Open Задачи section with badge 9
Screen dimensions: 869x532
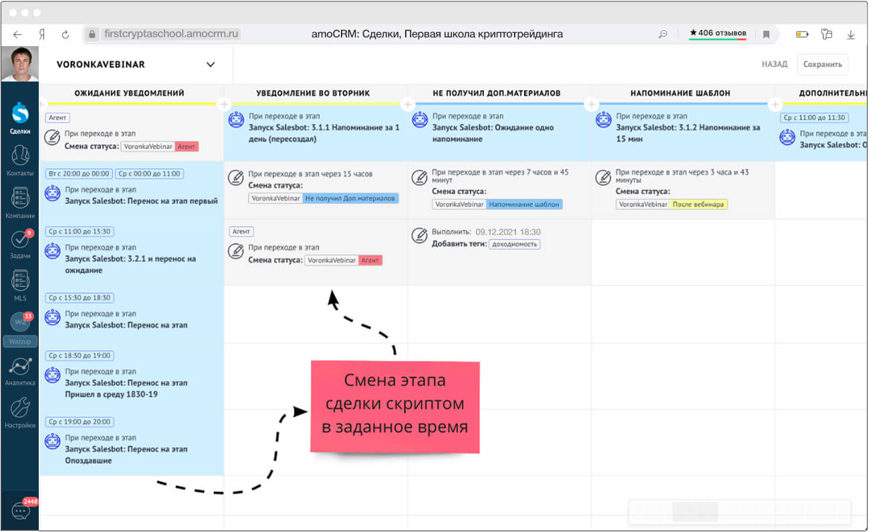tap(21, 245)
